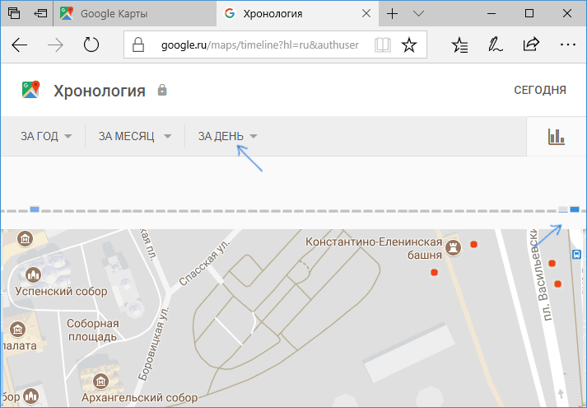Open browser settings three-dots menu
Viewport: 587px width, 408px height.
[566, 45]
